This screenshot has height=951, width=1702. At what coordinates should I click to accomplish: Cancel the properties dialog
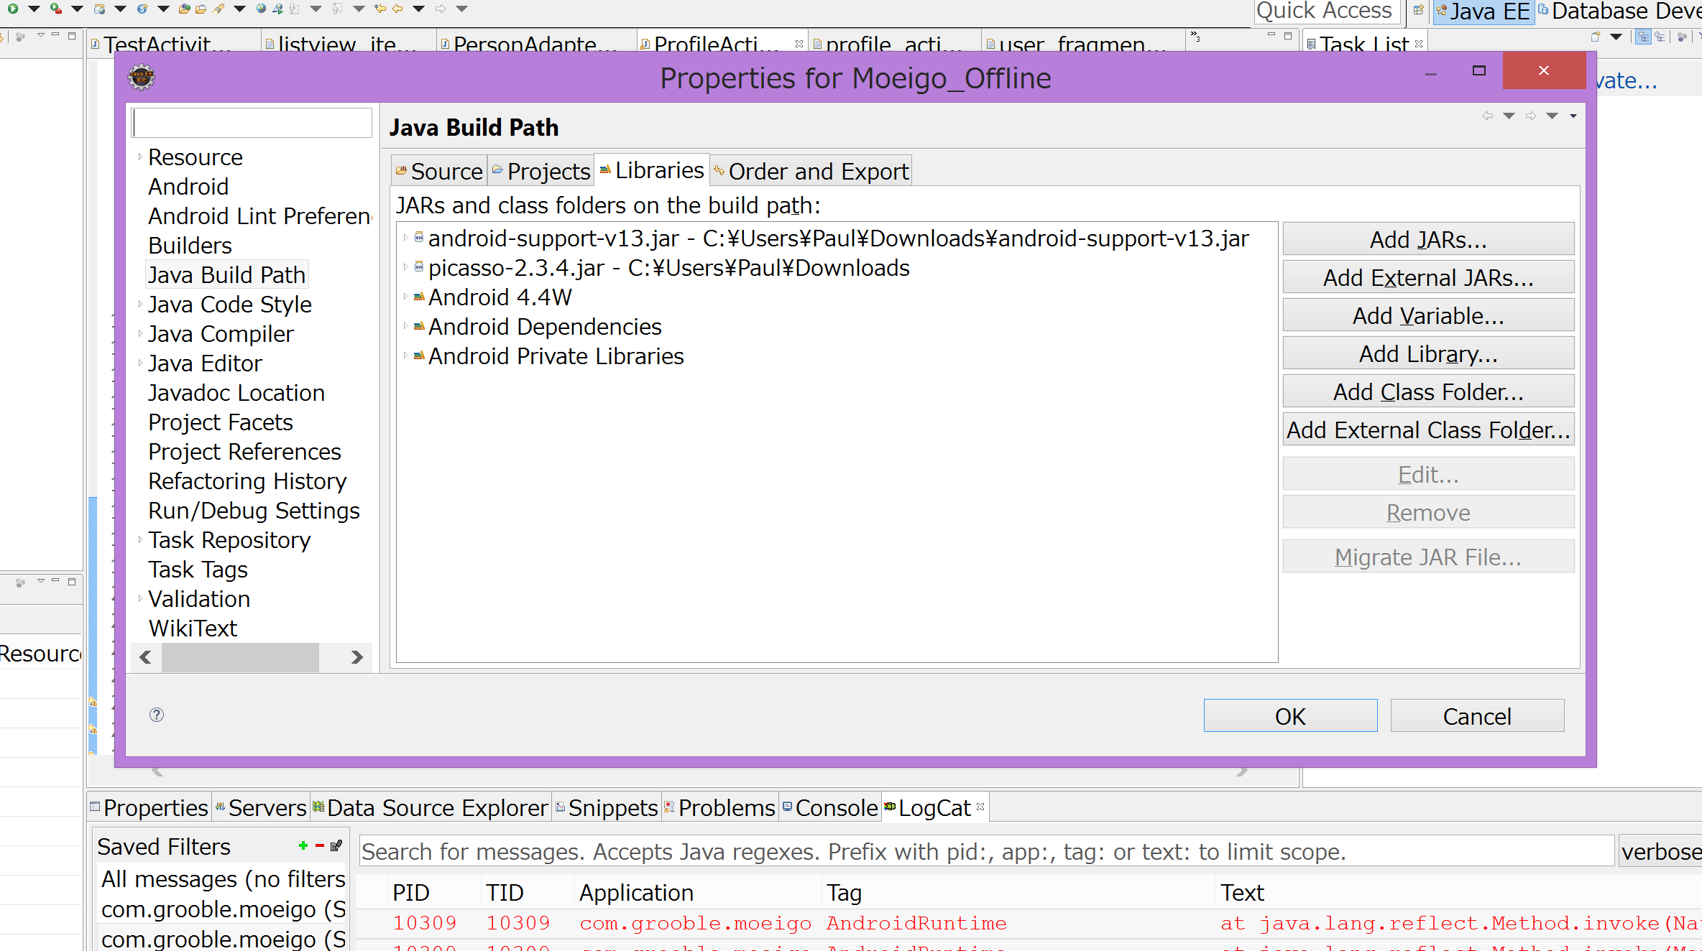click(1477, 715)
